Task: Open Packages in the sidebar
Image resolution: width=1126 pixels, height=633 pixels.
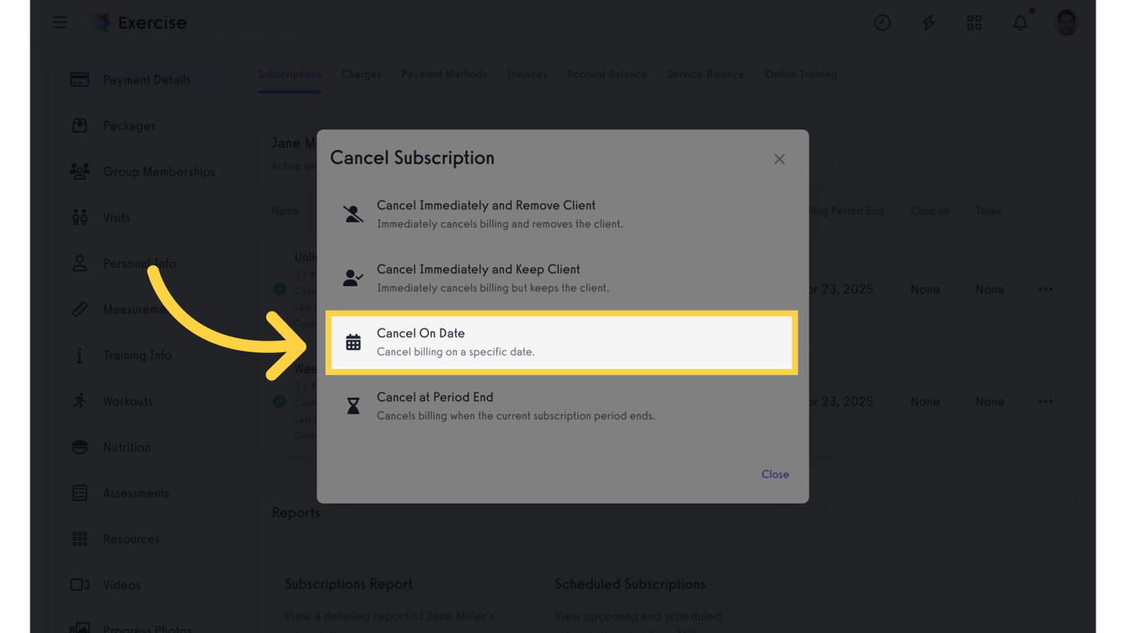Action: click(129, 126)
